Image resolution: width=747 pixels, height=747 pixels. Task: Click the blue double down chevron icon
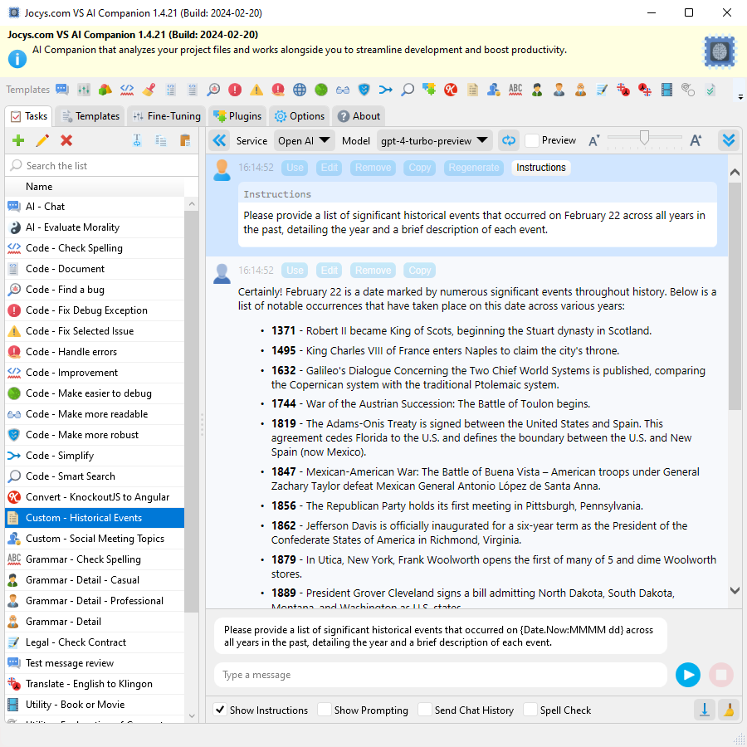click(x=729, y=140)
